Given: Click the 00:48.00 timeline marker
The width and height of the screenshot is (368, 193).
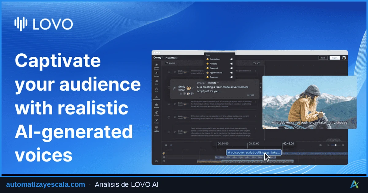Looking at the screenshot, I should tap(289, 143).
